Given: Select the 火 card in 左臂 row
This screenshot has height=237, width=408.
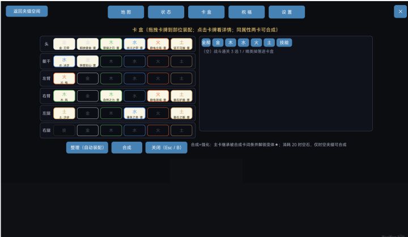Looking at the screenshot, I should point(64,78).
